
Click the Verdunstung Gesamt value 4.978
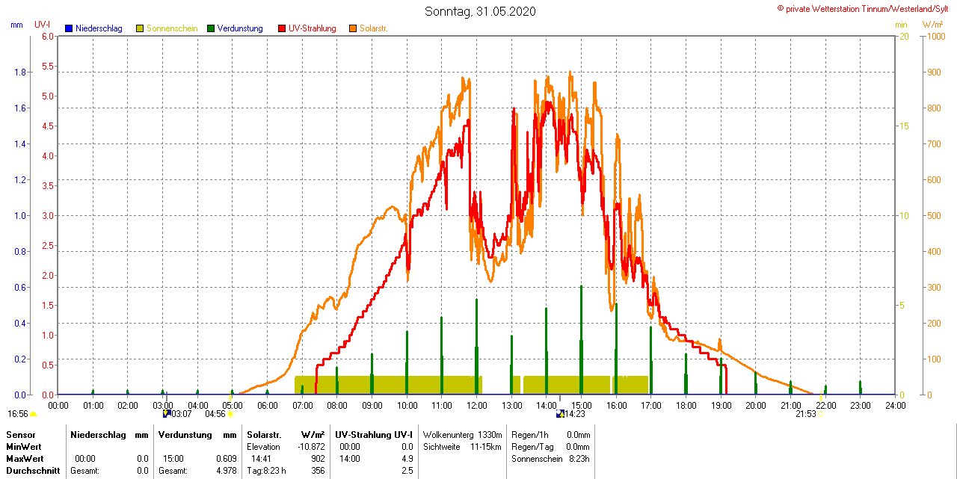coord(228,471)
